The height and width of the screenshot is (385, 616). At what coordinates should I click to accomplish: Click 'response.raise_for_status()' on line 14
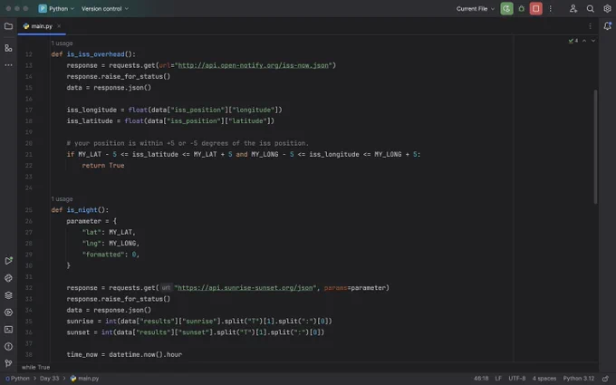coord(119,76)
